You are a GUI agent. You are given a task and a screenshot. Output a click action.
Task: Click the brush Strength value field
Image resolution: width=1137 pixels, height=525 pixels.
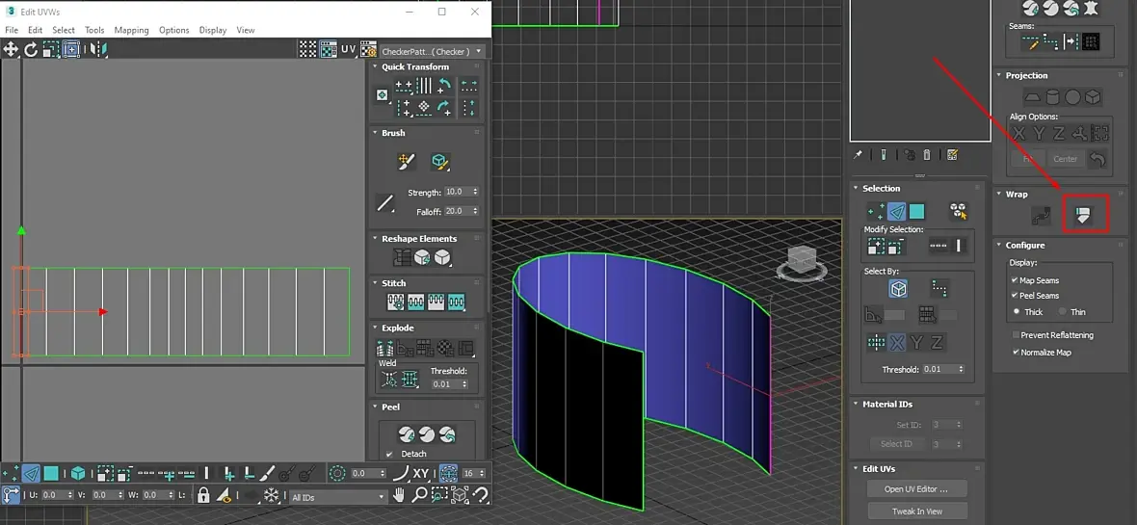456,193
